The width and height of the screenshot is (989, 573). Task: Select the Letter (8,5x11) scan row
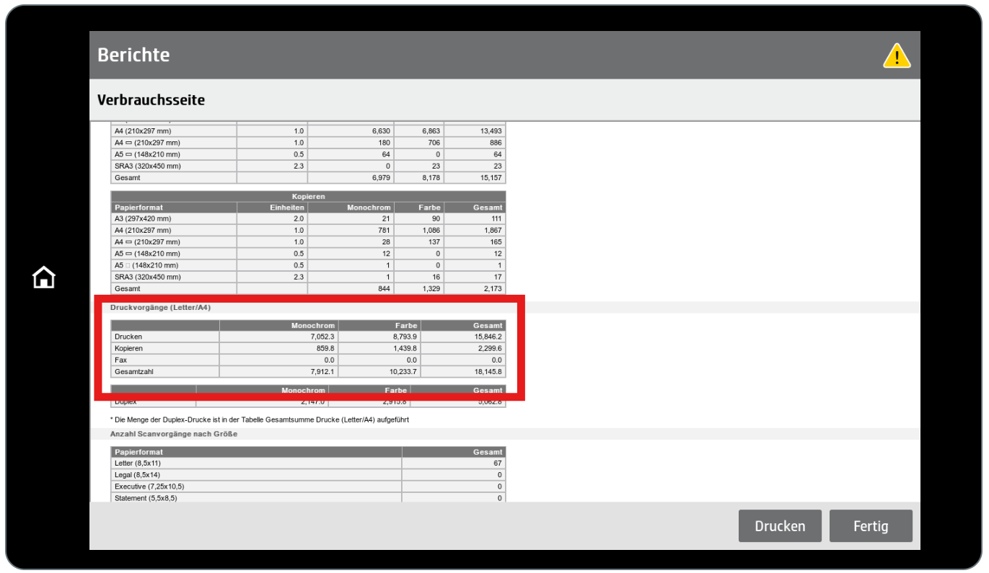pos(138,463)
